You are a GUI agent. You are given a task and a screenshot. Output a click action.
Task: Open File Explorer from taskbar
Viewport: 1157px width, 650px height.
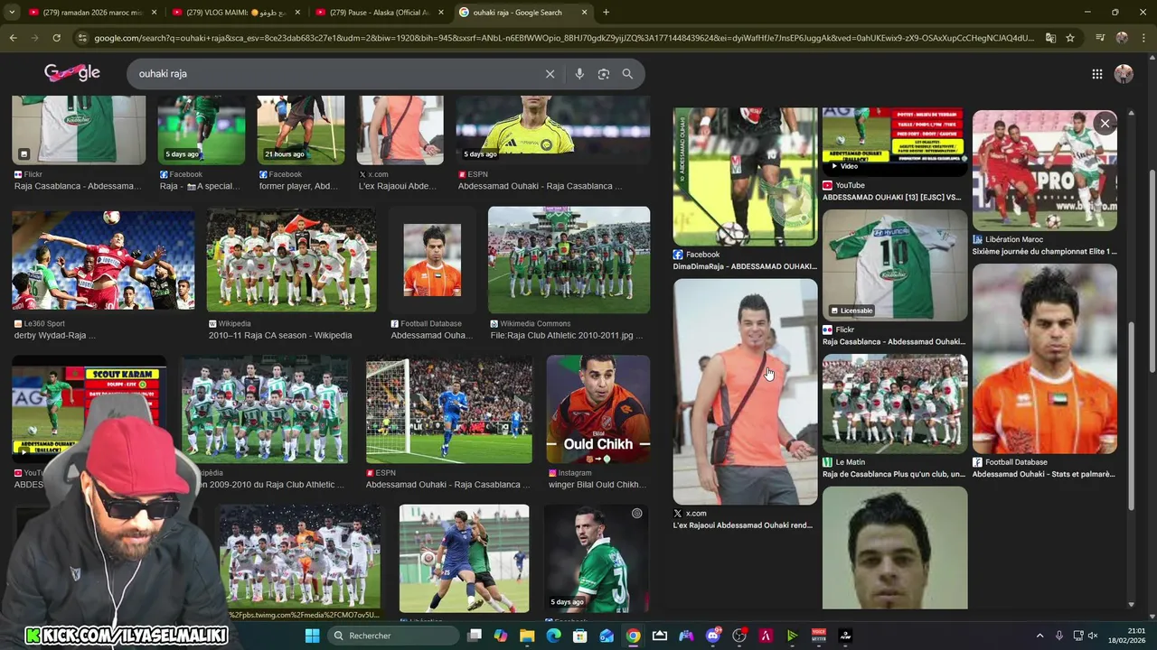click(527, 636)
